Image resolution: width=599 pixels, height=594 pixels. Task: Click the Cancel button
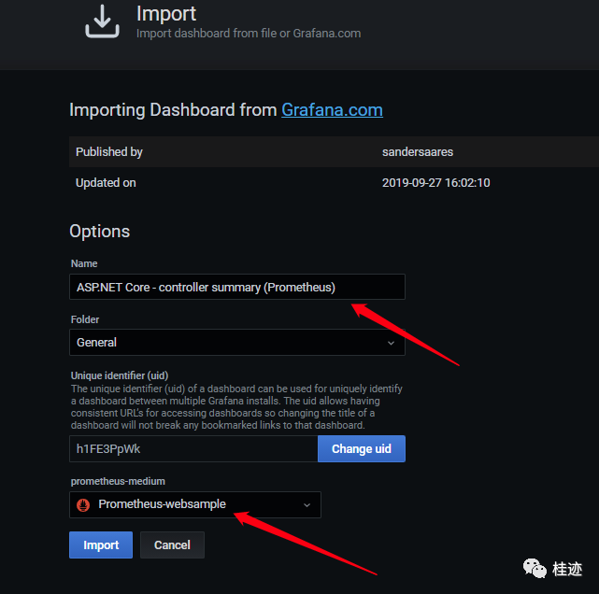pos(172,544)
